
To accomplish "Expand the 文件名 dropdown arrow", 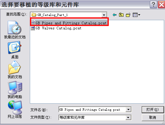I will (128, 110).
